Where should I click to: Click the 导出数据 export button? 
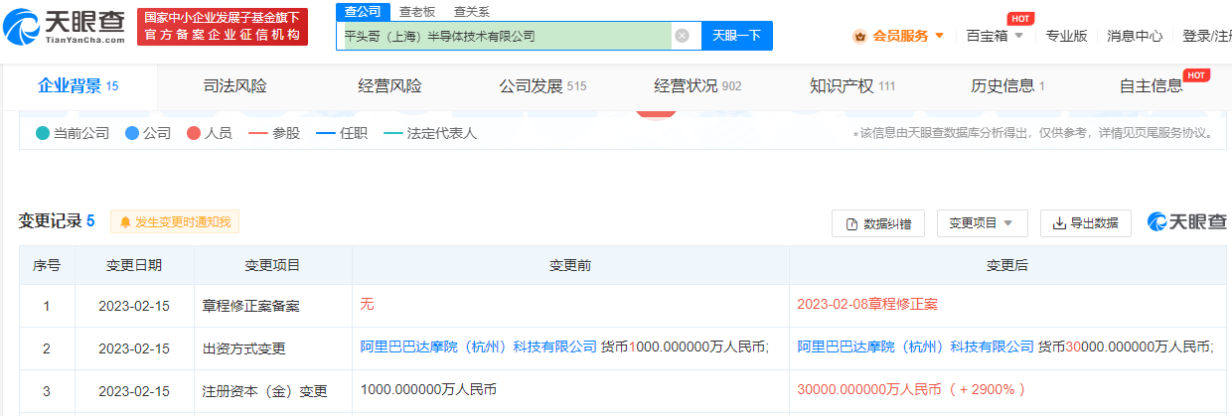pyautogui.click(x=1085, y=223)
